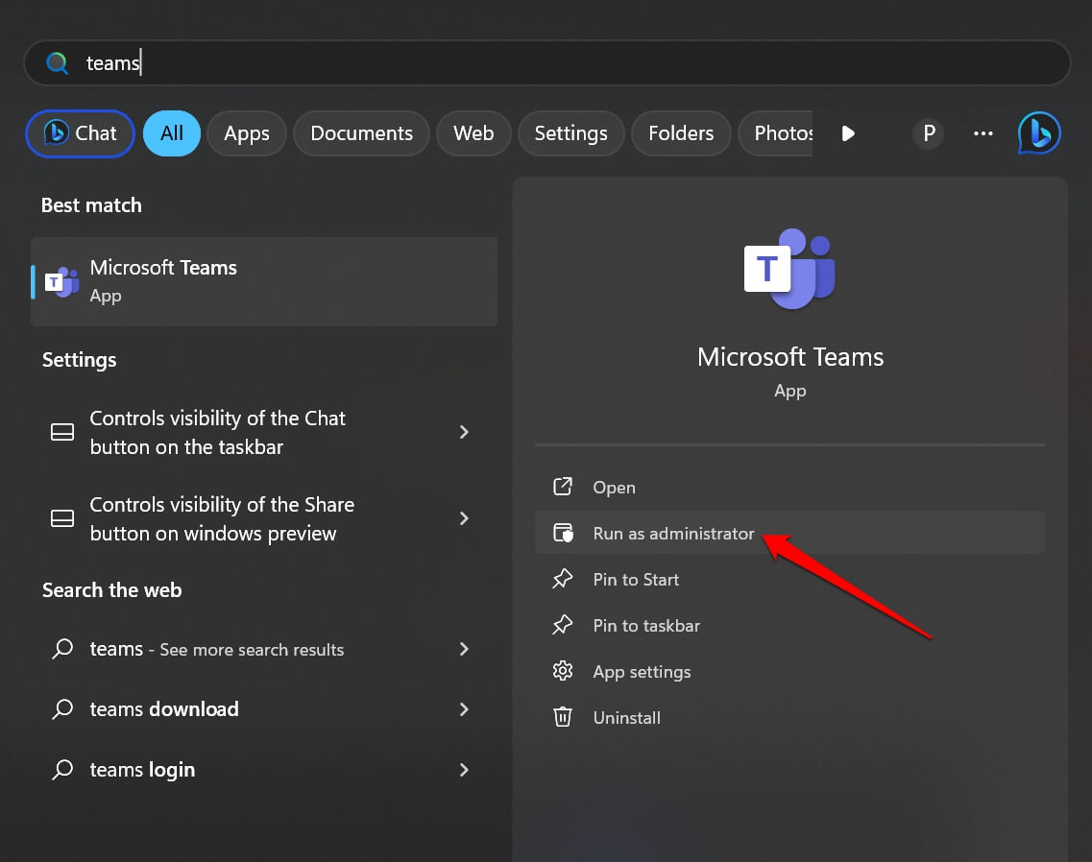Click the Uninstall trash icon
Image resolution: width=1092 pixels, height=862 pixels.
pos(563,717)
